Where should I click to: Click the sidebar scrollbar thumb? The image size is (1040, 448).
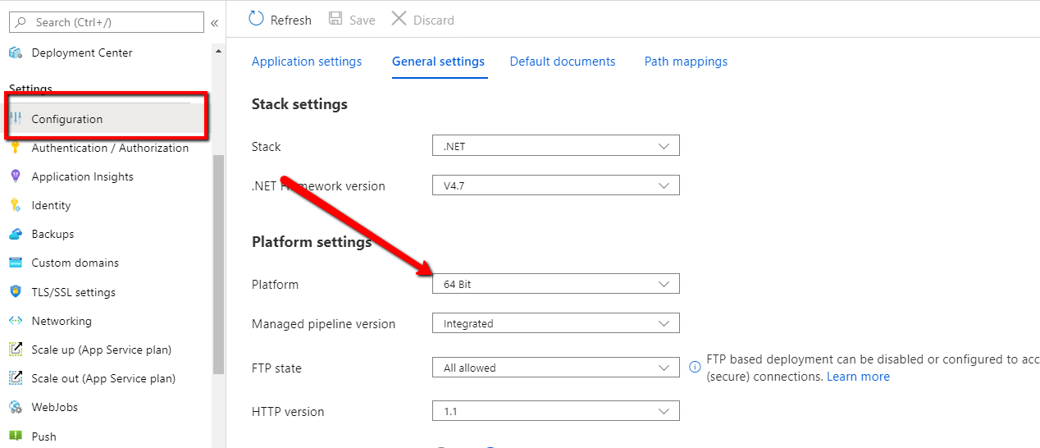218,264
